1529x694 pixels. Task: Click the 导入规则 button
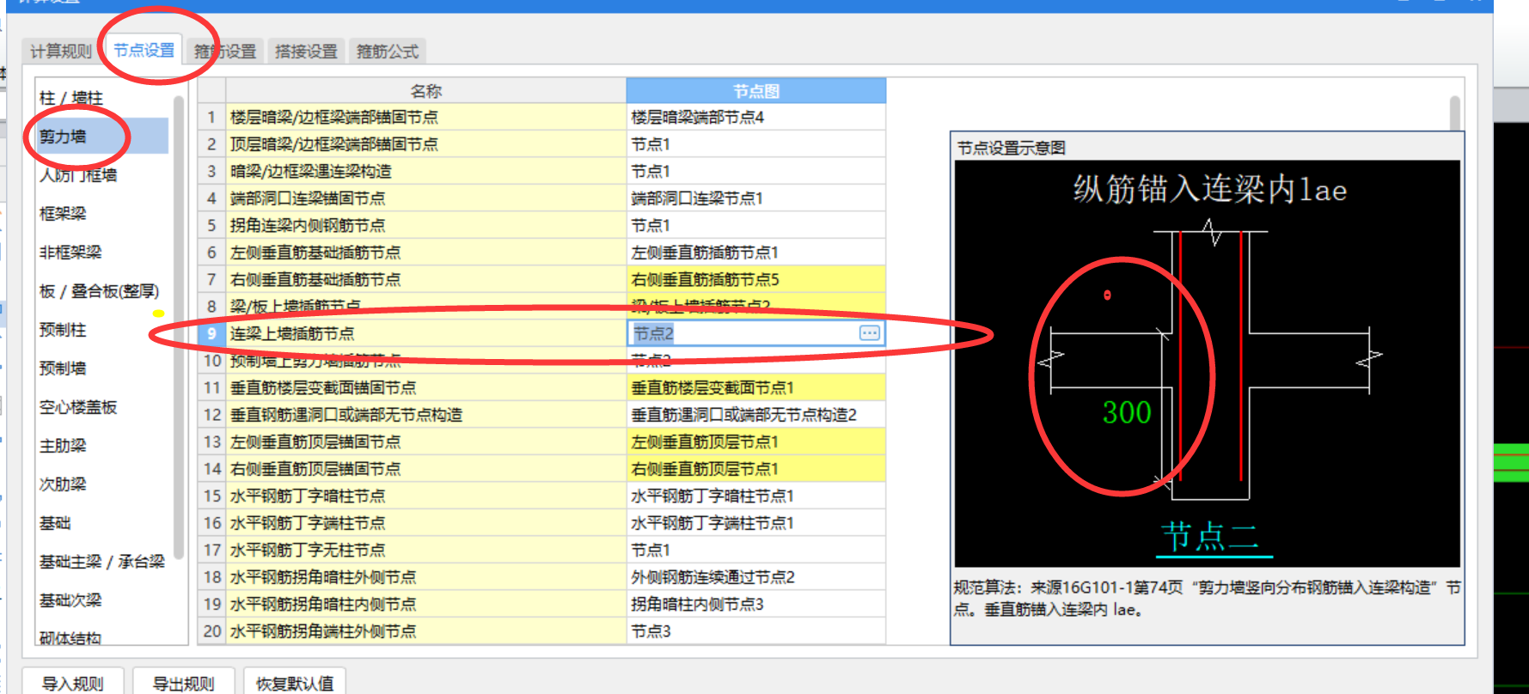pos(73,683)
